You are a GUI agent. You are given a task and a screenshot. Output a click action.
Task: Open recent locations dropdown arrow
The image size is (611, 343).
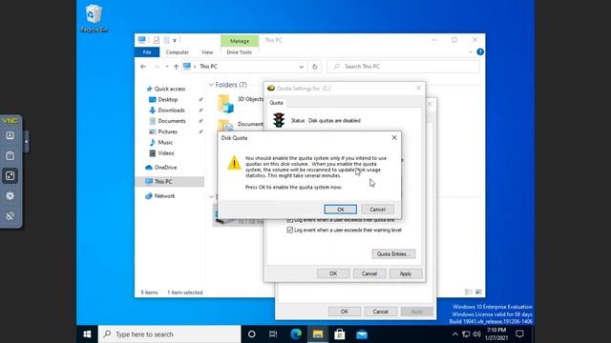click(x=167, y=67)
